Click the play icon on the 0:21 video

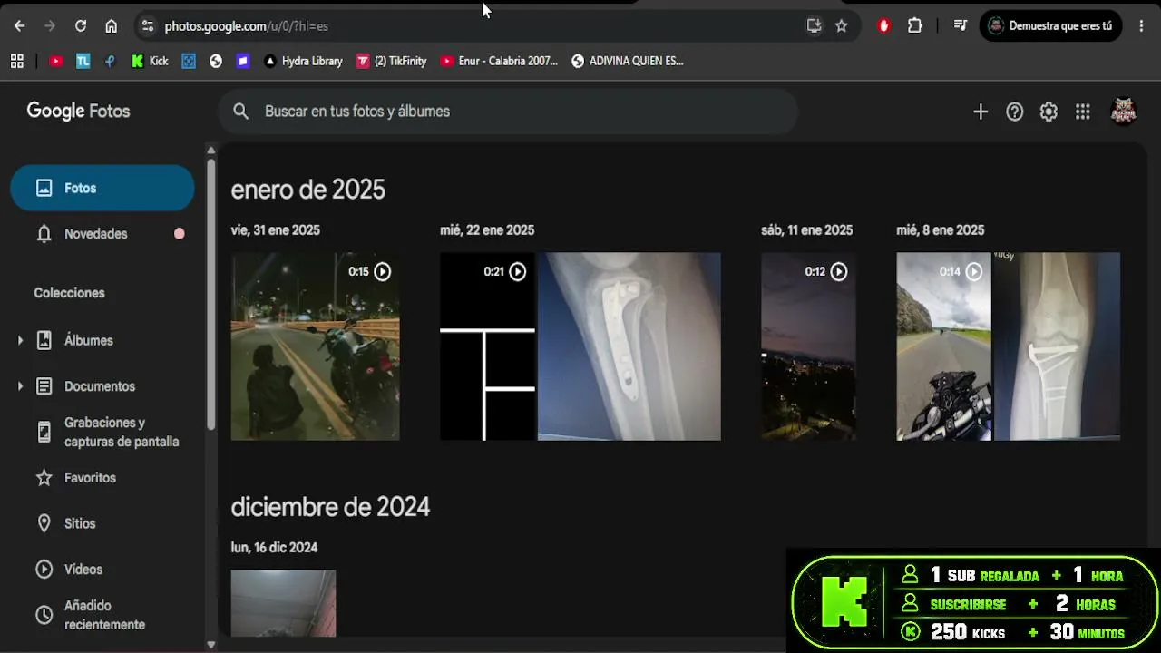pyautogui.click(x=517, y=271)
